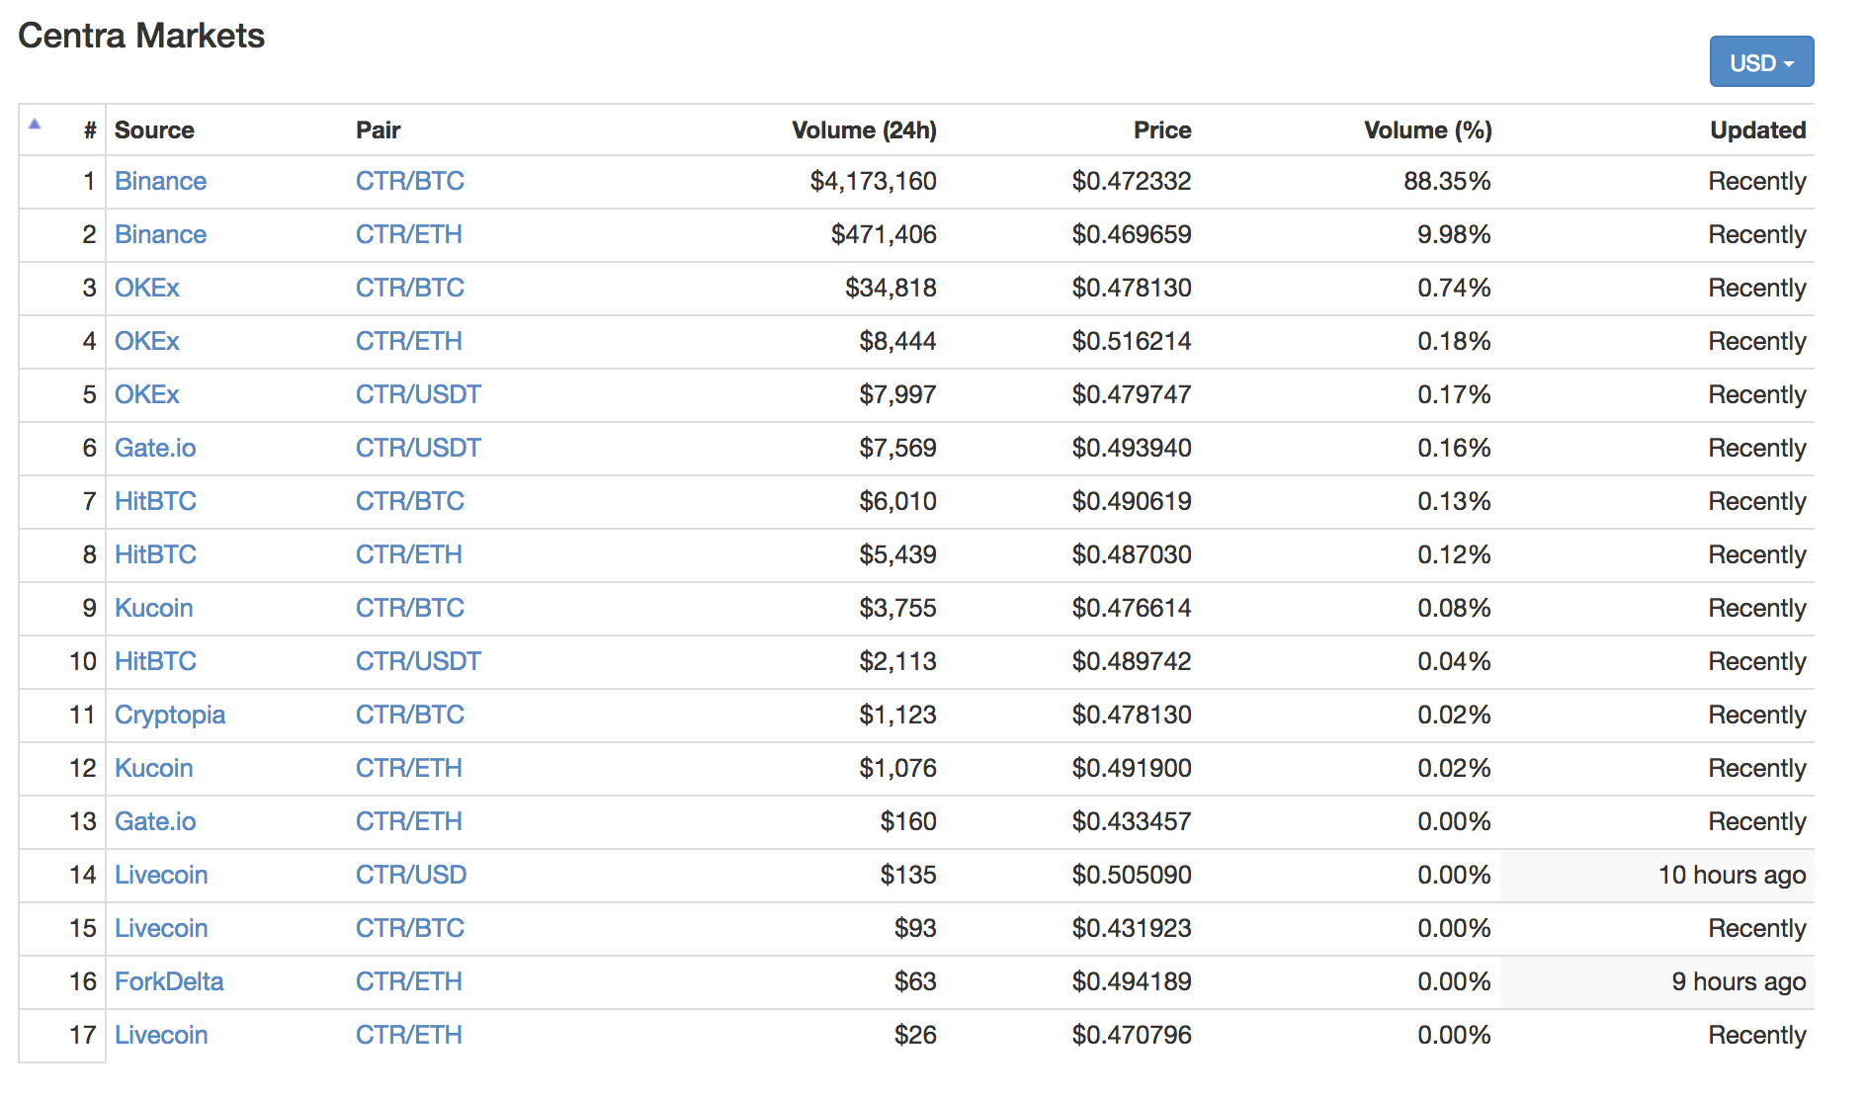The image size is (1866, 1099).
Task: Open CTR/BTC pair for Cryptopia
Action: pos(409,715)
